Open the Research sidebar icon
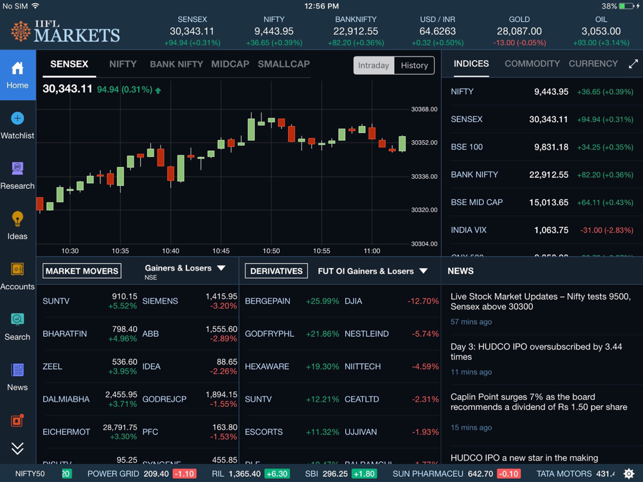 pyautogui.click(x=17, y=168)
